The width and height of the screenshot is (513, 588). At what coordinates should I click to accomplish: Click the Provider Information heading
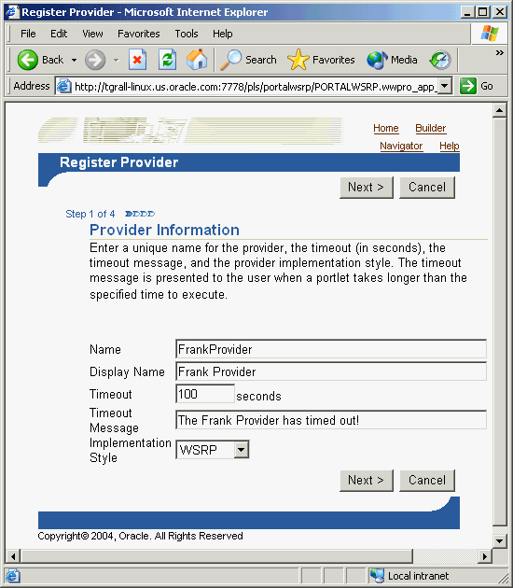coord(164,230)
